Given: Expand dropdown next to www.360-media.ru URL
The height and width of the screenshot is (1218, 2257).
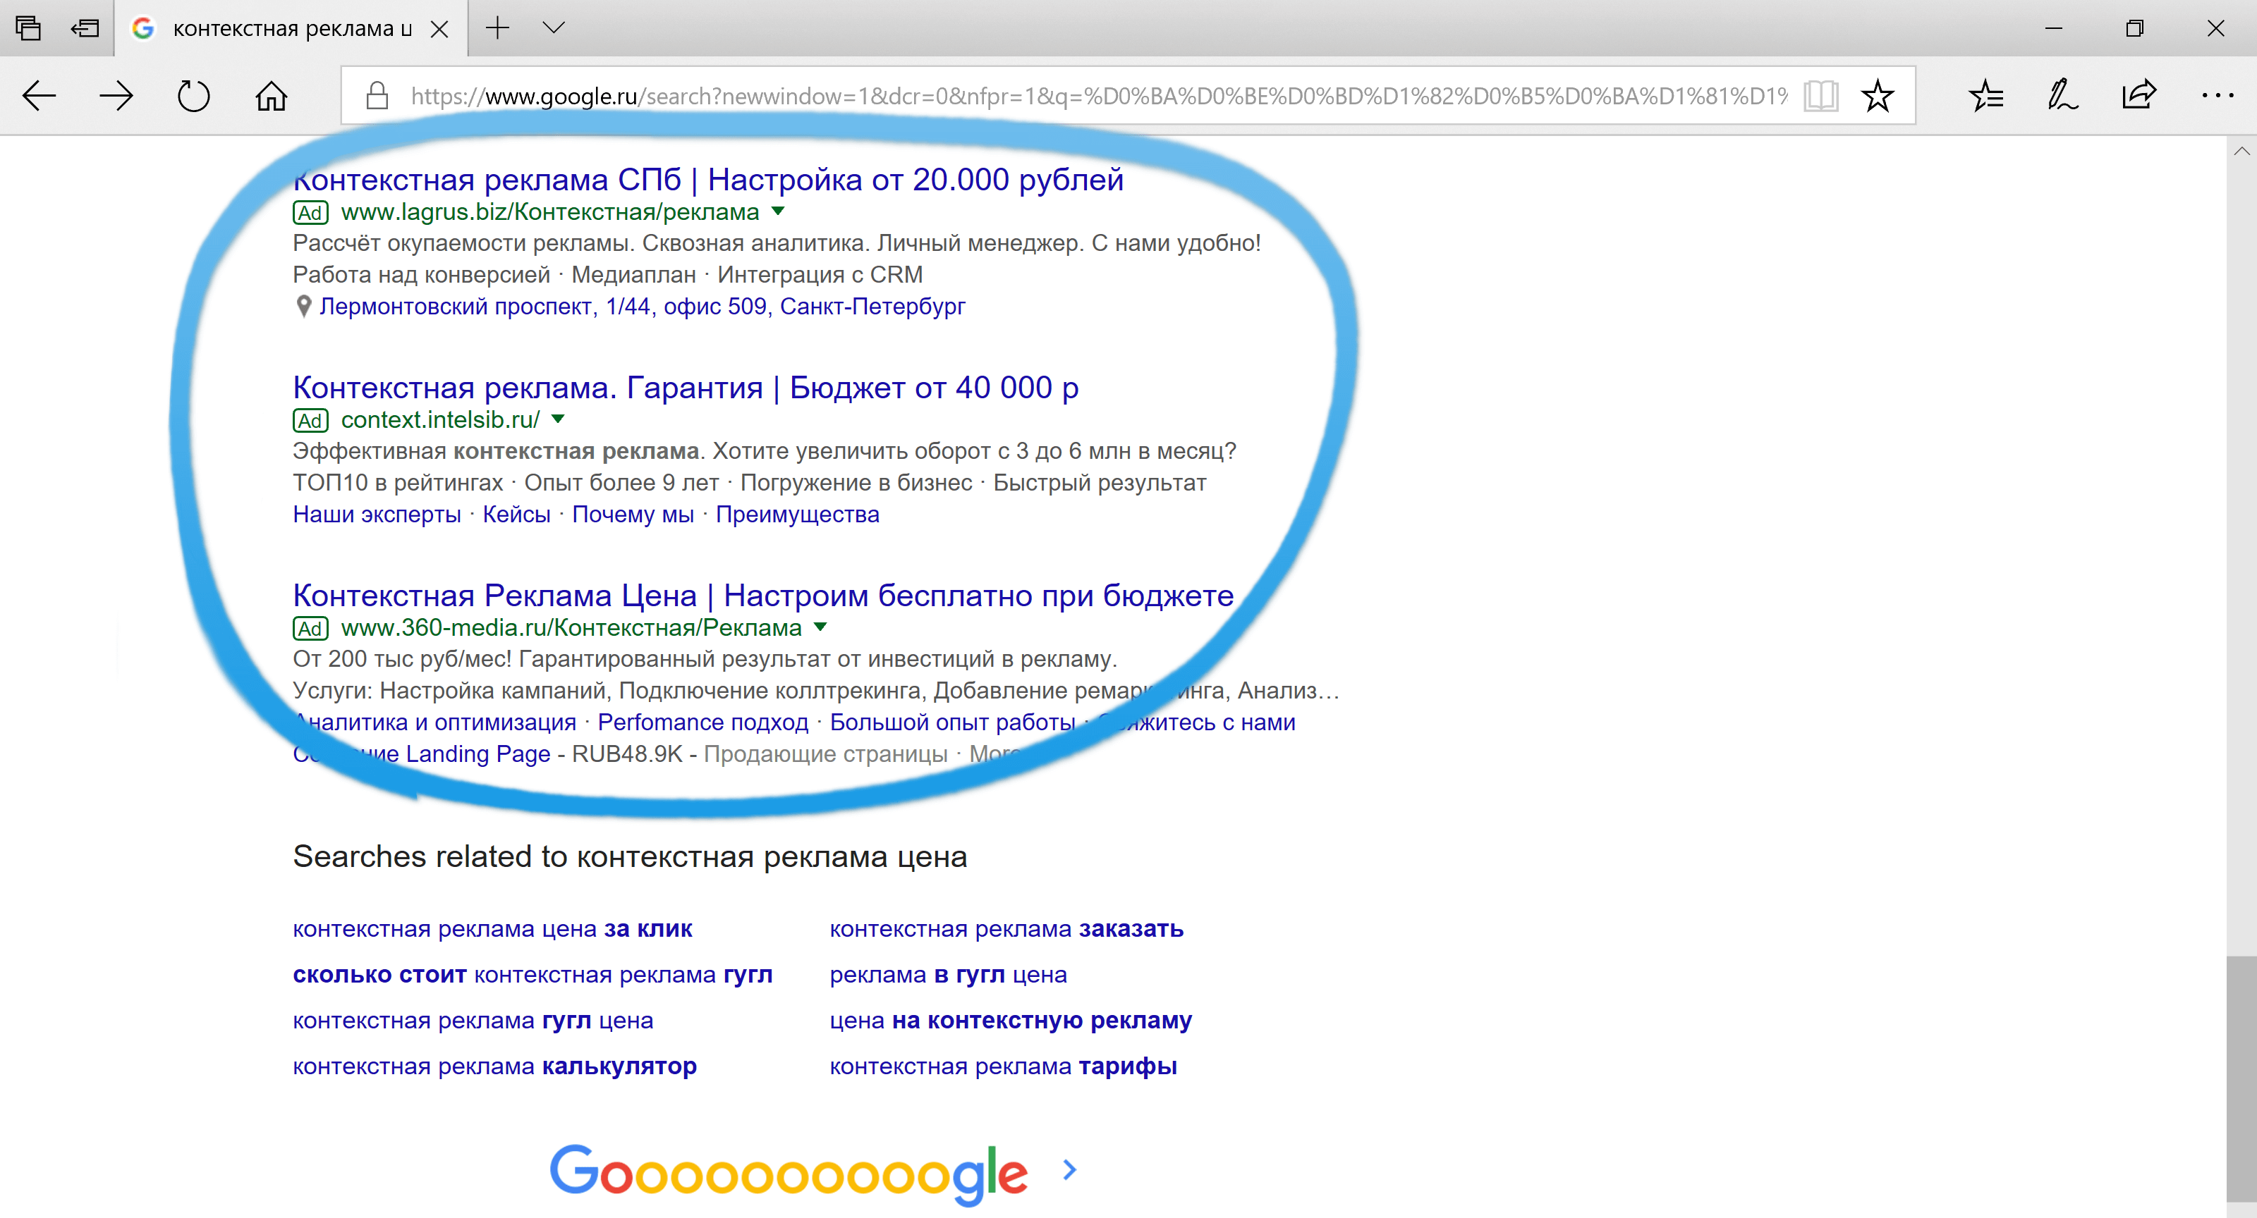Looking at the screenshot, I should [820, 626].
